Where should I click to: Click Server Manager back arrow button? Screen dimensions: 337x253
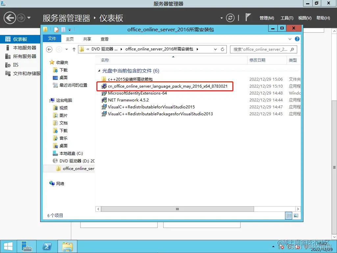coord(10,18)
